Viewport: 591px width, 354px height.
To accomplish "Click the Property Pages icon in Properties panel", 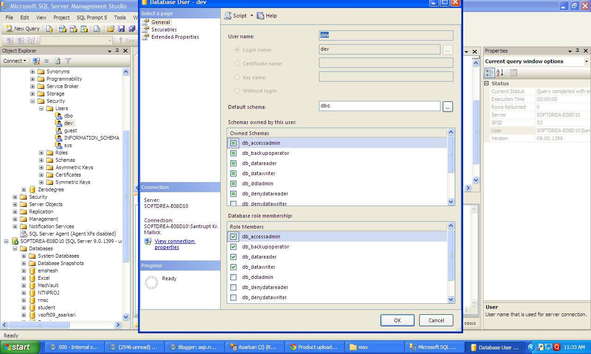I will pyautogui.click(x=513, y=73).
